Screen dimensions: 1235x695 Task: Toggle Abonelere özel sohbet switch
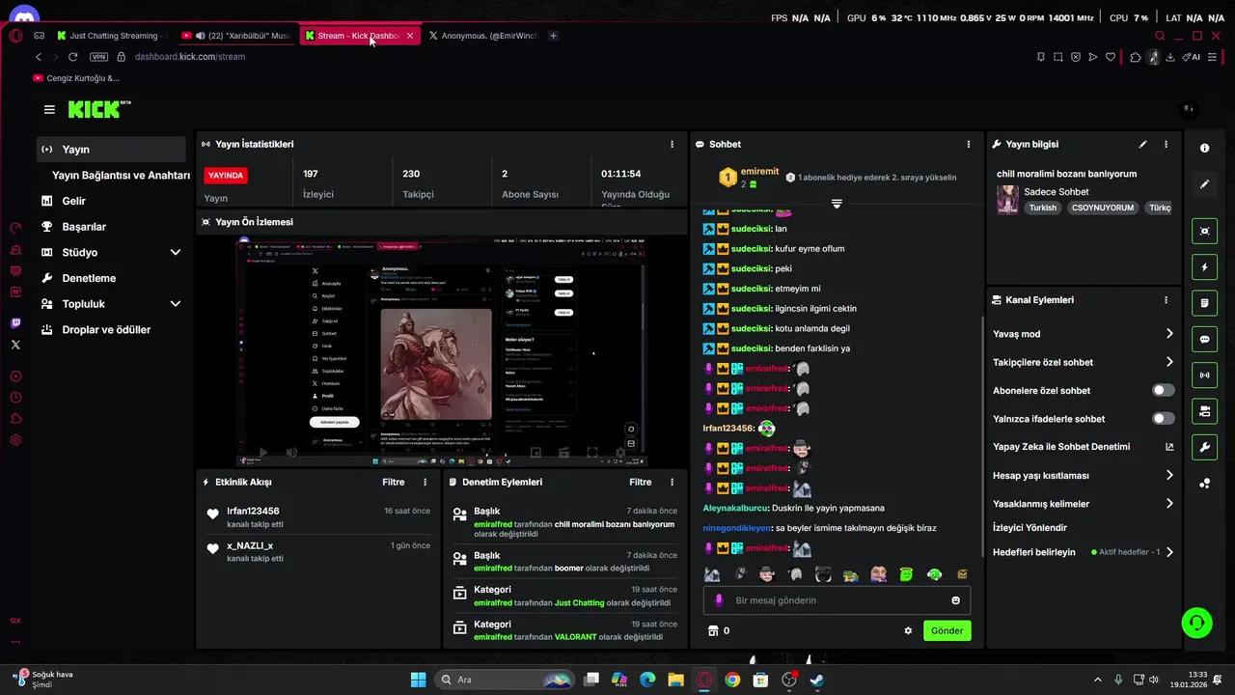click(x=1164, y=390)
